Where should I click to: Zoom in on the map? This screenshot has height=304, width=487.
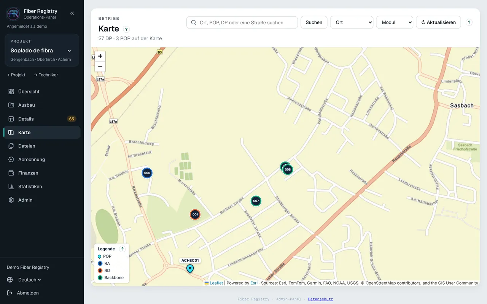[x=100, y=56]
